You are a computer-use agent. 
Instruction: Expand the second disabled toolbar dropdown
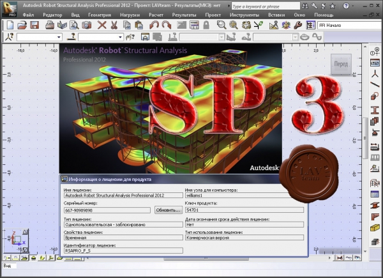pos(296,37)
